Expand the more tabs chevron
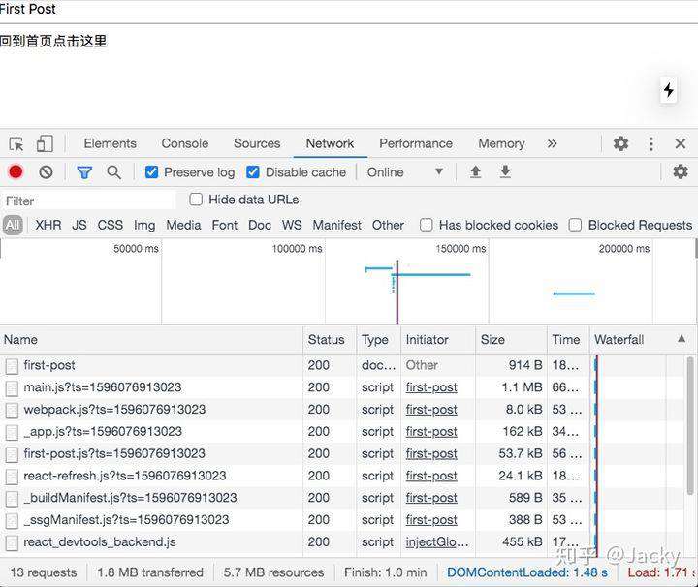 point(552,143)
